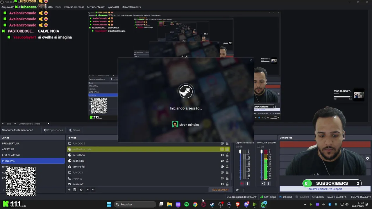The image size is (372, 209).
Task: Mute the WAVELINK STREAM speaker icon
Action: pyautogui.click(x=263, y=183)
